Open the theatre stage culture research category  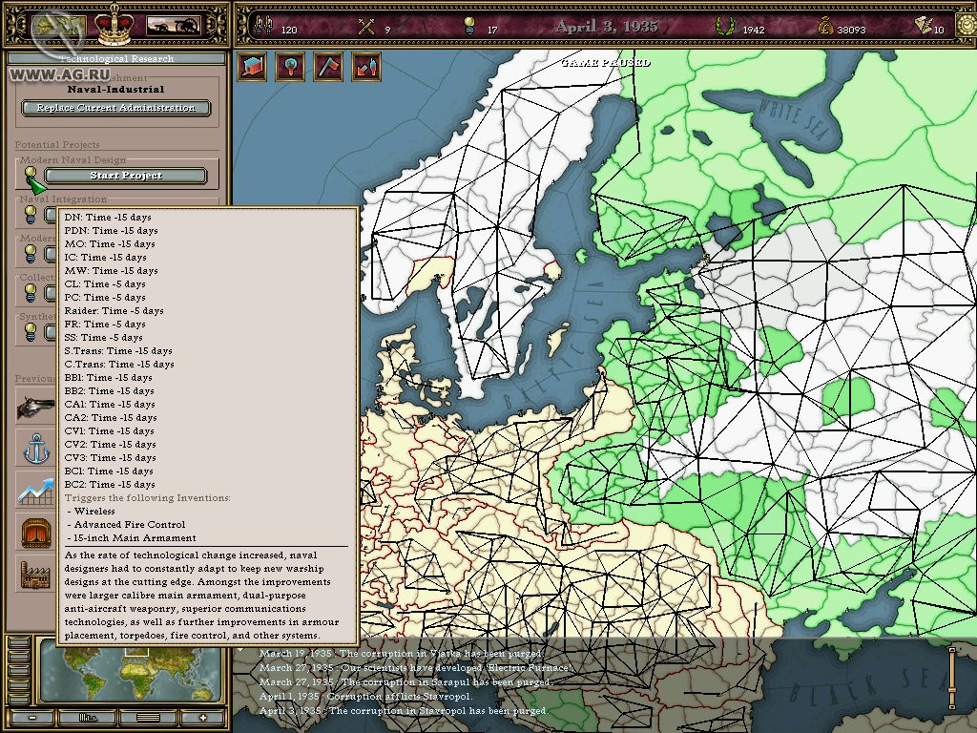(36, 533)
